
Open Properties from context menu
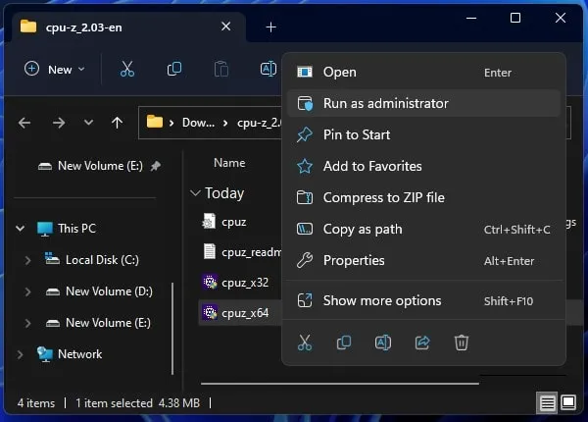click(423, 260)
